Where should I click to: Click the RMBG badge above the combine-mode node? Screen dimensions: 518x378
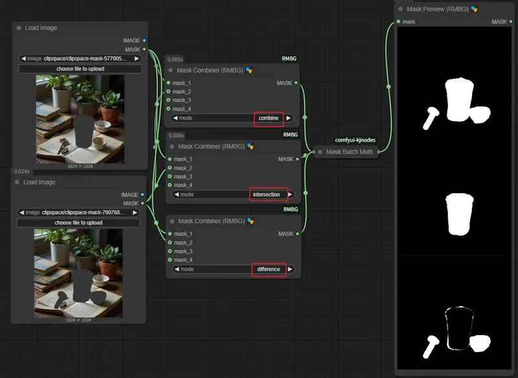click(x=289, y=58)
